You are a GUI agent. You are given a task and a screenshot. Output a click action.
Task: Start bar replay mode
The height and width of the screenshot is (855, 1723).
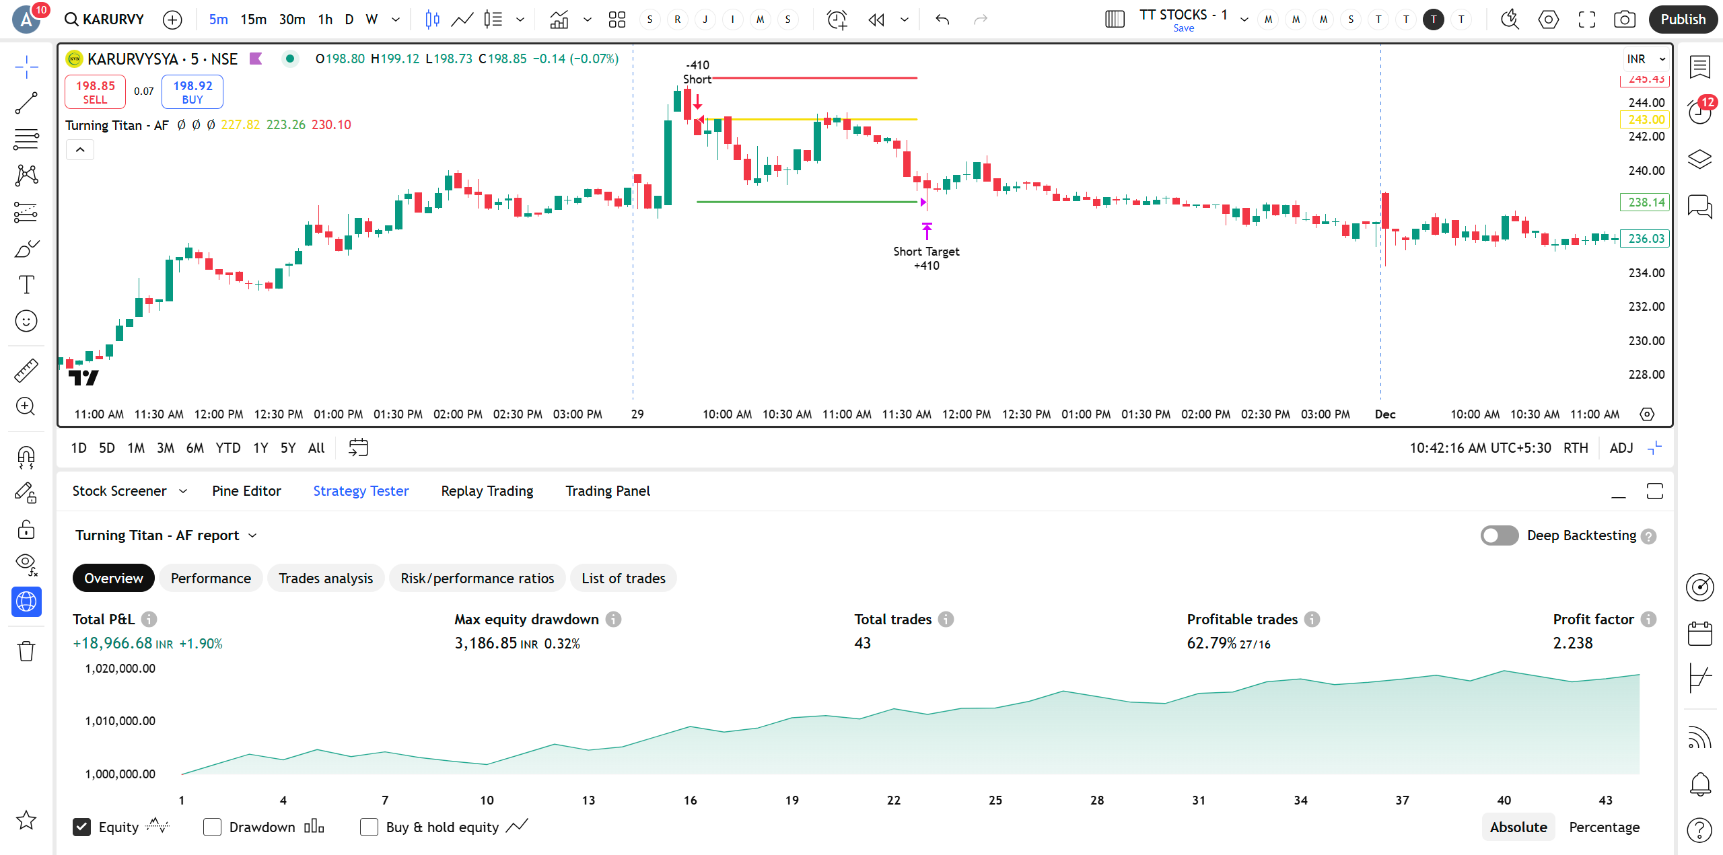coord(876,20)
